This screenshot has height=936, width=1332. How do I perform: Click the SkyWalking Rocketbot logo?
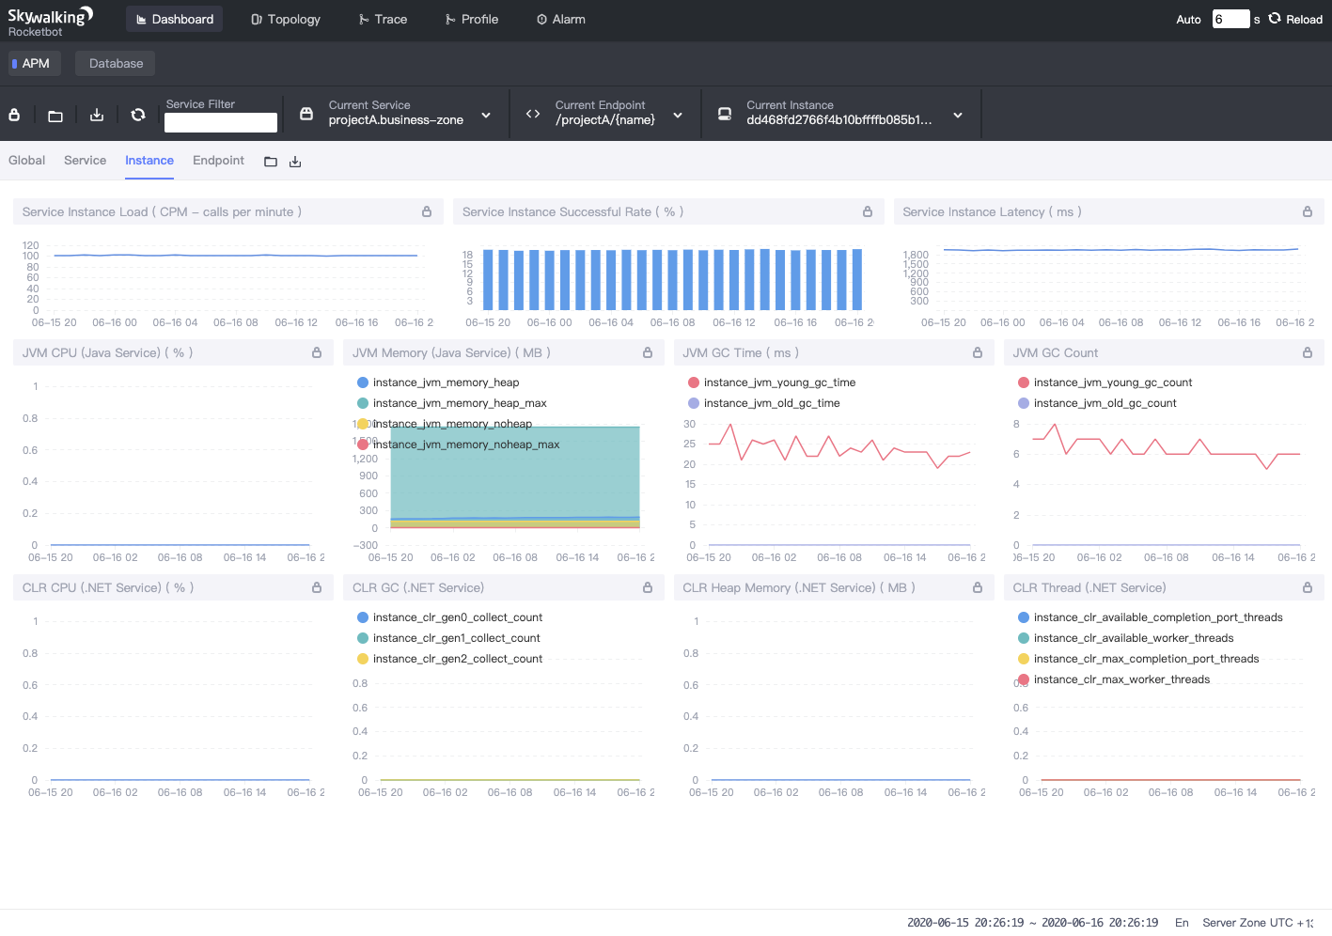coord(50,21)
